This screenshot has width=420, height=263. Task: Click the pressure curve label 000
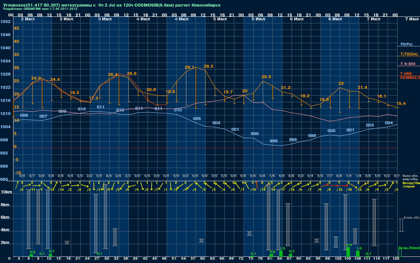[331, 131]
